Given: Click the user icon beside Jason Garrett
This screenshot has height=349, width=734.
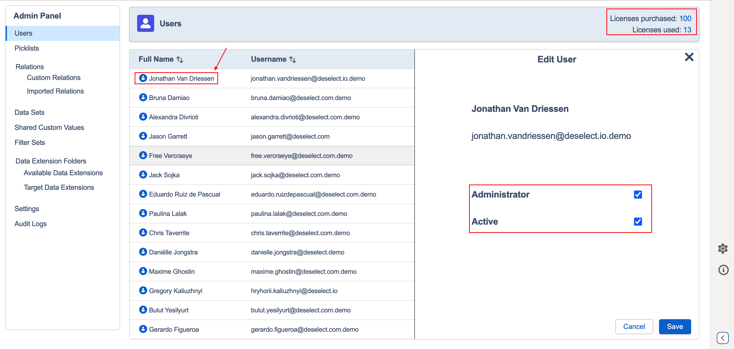Looking at the screenshot, I should pos(143,136).
